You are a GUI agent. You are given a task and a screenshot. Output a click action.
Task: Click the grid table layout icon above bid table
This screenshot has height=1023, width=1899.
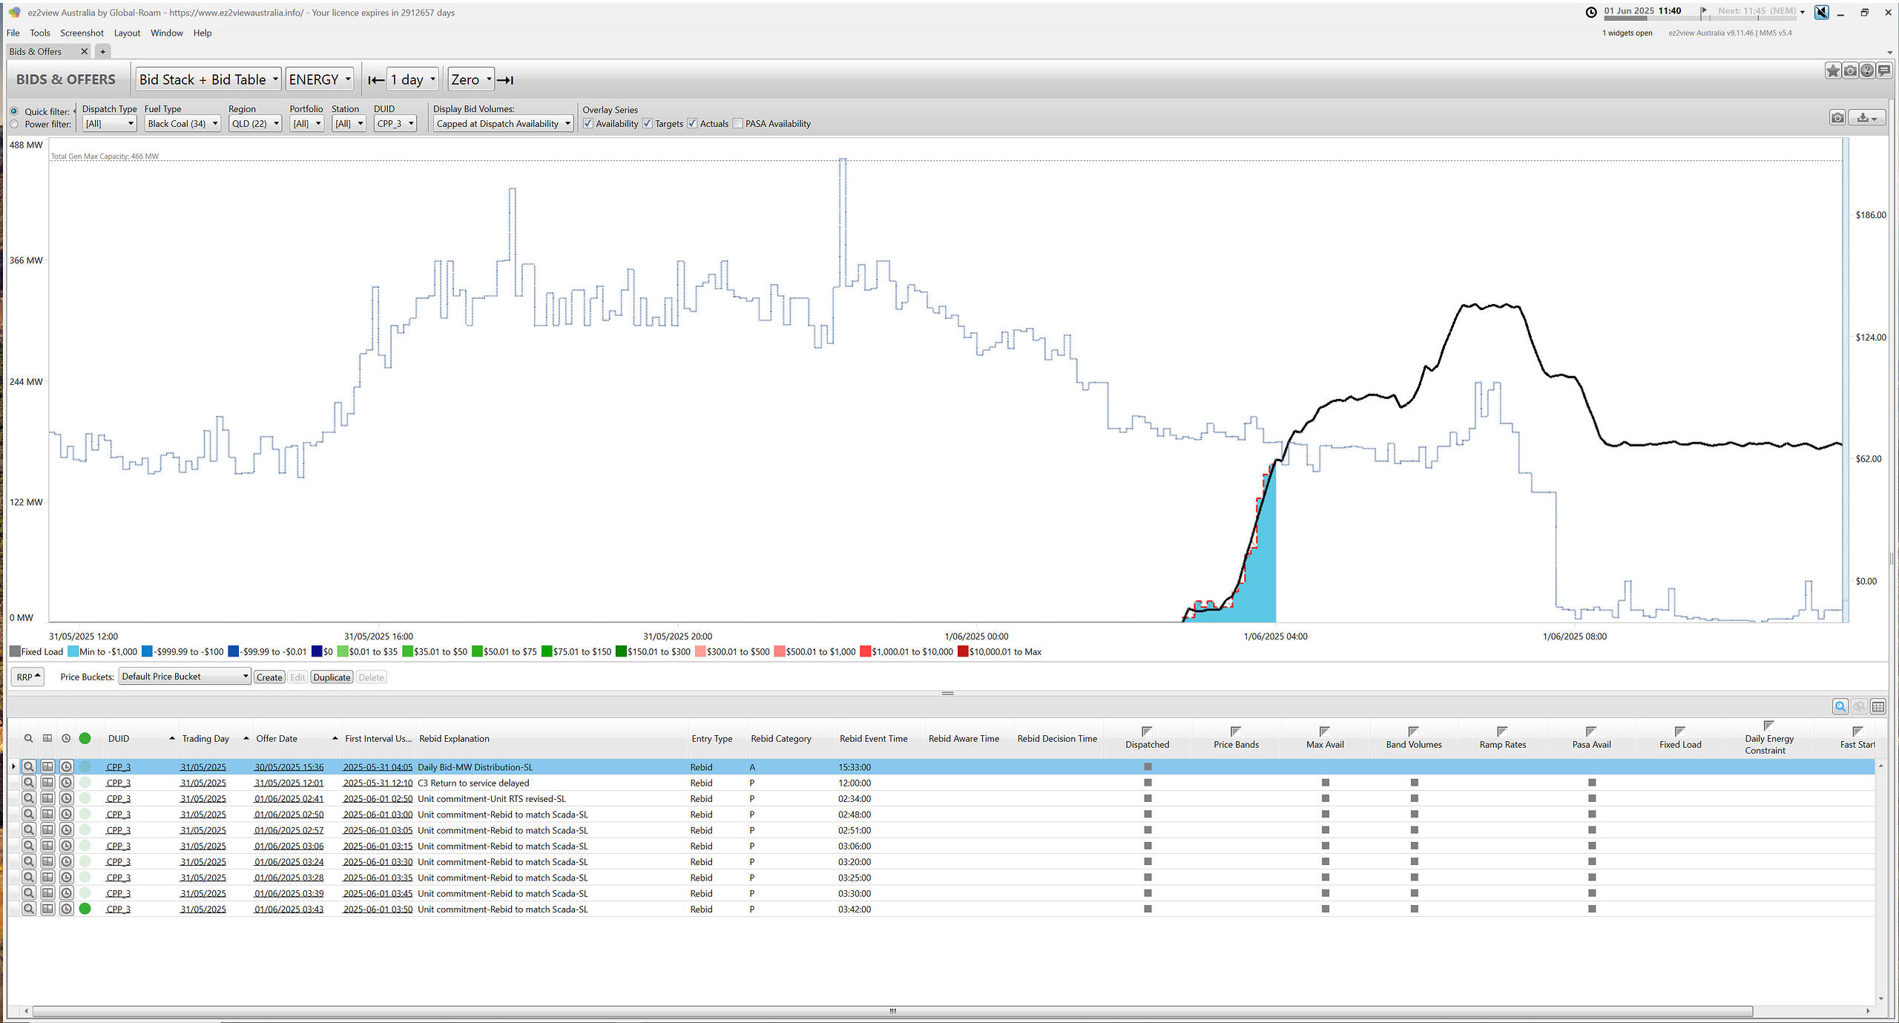point(1878,707)
